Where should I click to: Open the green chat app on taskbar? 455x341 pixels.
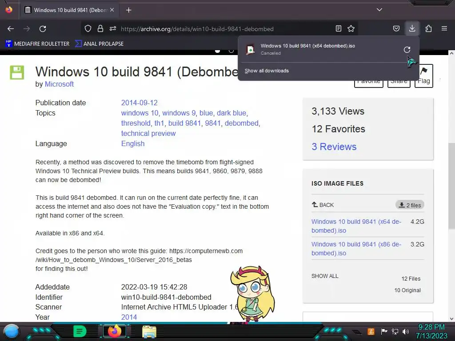pyautogui.click(x=80, y=331)
